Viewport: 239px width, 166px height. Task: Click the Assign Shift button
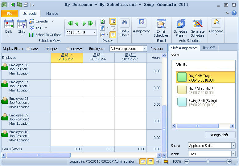[x=220, y=135]
